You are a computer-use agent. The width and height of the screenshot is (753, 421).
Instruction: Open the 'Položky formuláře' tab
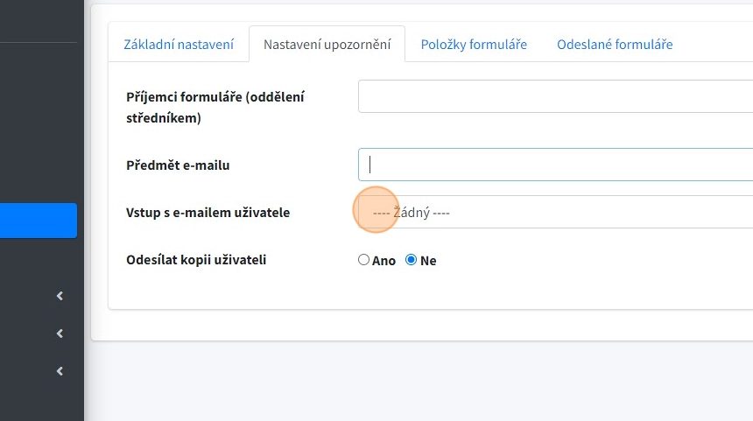tap(474, 44)
